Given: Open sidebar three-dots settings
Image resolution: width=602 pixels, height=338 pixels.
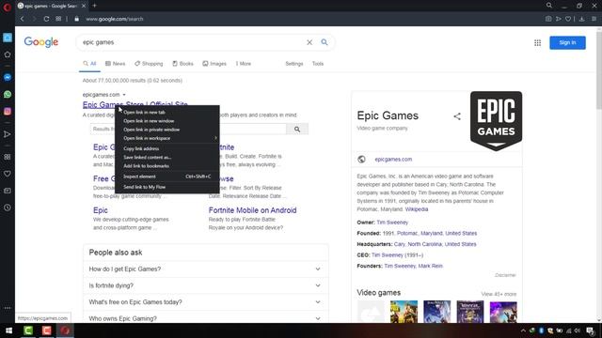Looking at the screenshot, I should [x=8, y=308].
